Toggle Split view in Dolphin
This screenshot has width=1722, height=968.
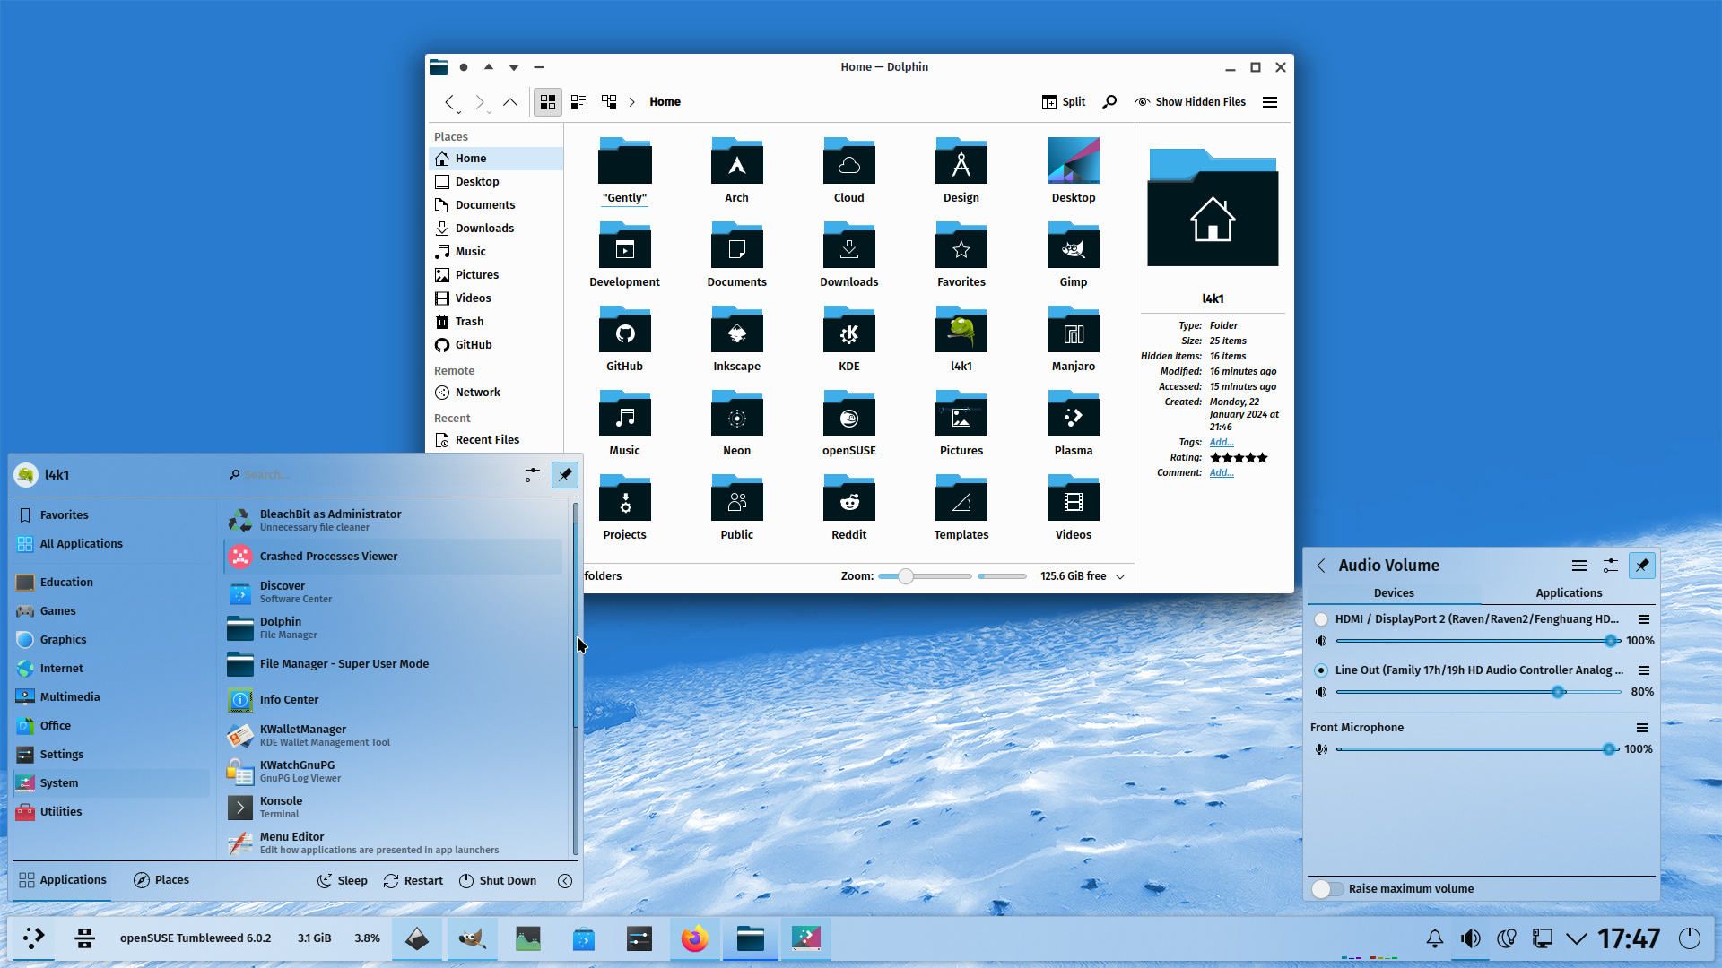[1064, 102]
